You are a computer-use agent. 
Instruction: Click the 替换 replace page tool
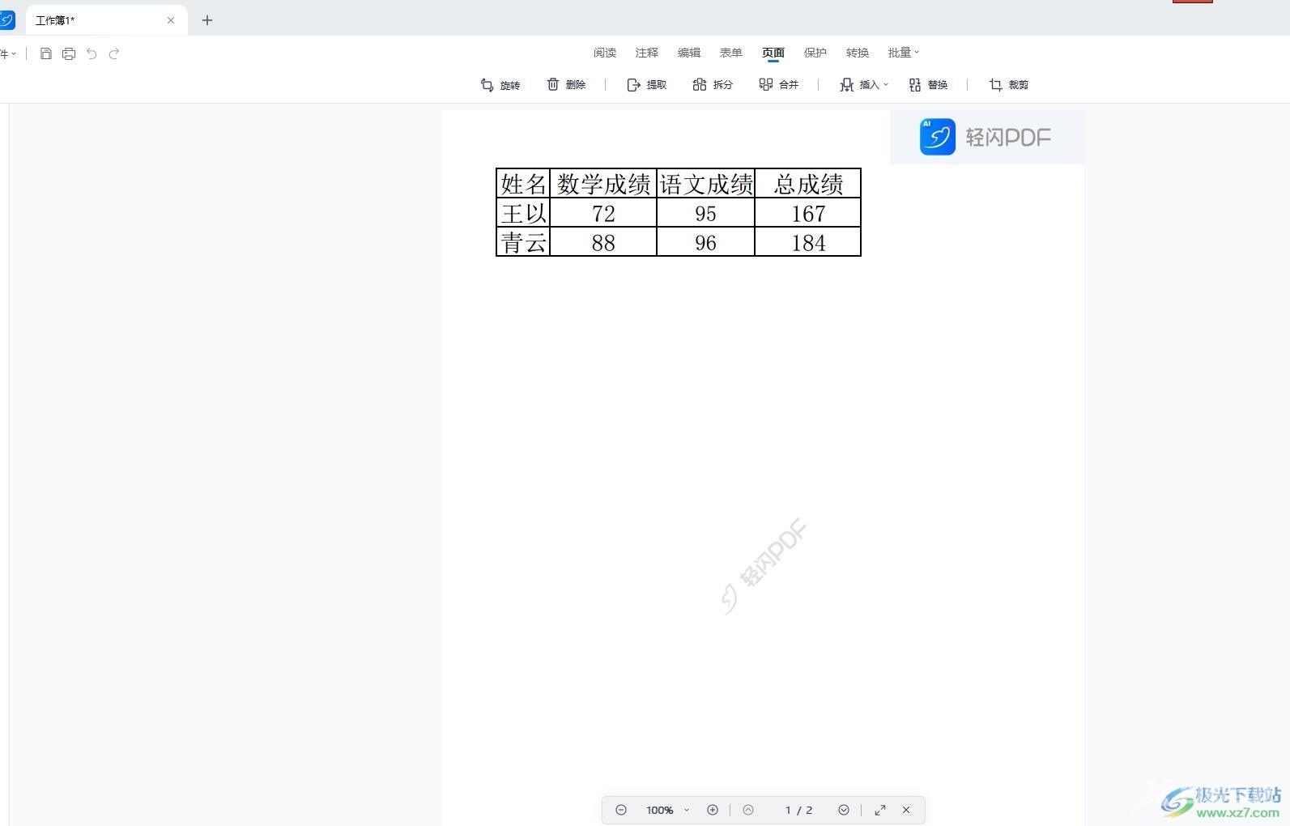pos(928,85)
